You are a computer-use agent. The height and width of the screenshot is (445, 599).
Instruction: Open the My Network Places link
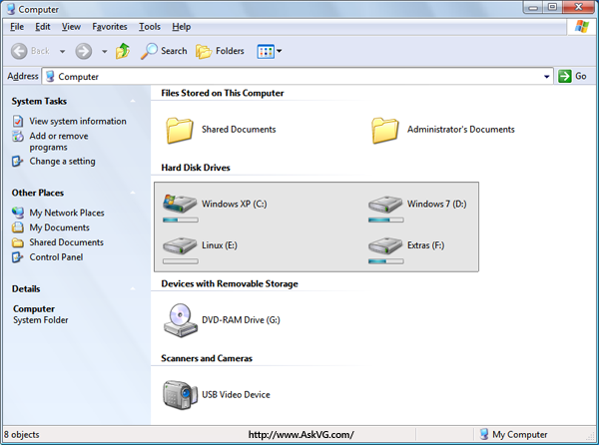[67, 213]
